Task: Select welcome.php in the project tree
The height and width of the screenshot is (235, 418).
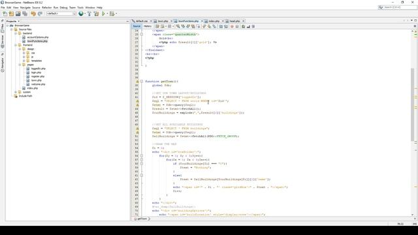Action: coord(38,84)
